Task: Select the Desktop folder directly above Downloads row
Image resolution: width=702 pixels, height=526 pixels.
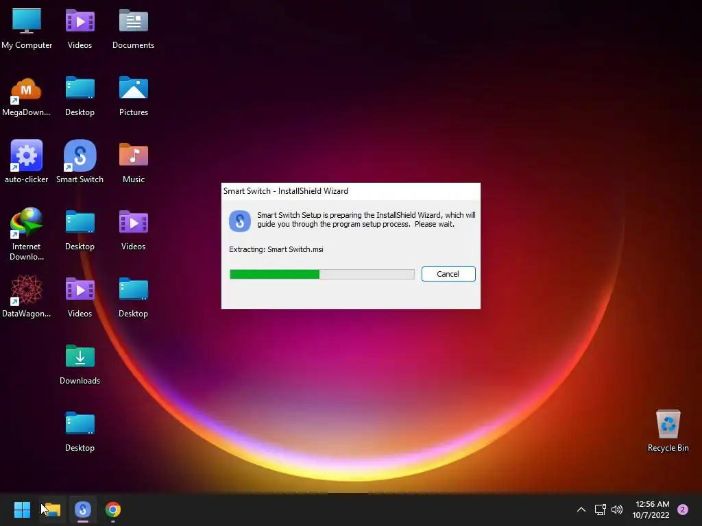Action: [x=134, y=297]
